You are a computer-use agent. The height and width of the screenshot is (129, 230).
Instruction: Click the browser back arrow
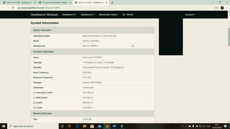click(3, 8)
